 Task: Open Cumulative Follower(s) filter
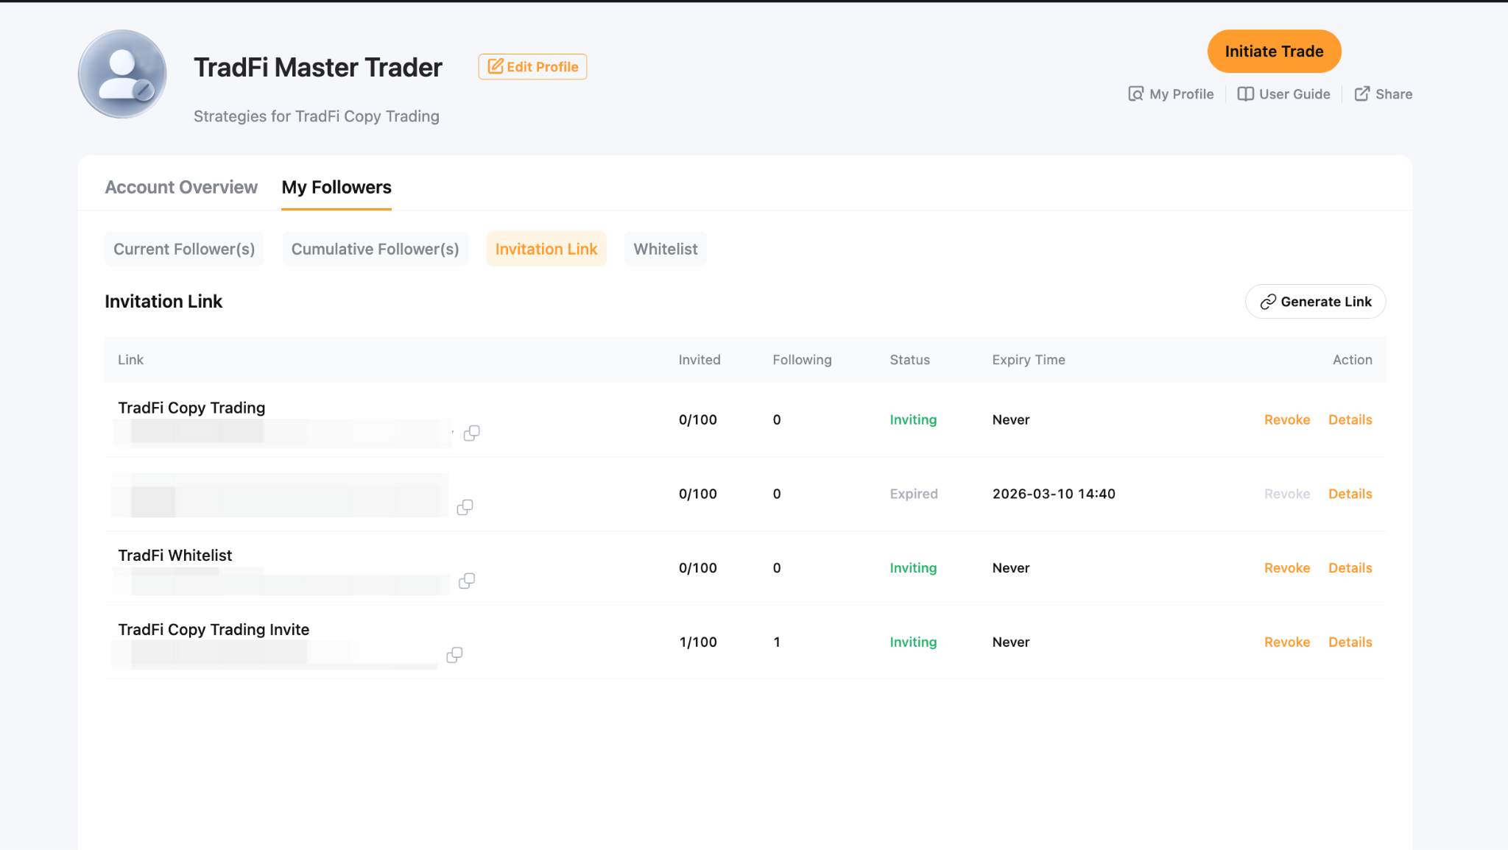point(375,249)
